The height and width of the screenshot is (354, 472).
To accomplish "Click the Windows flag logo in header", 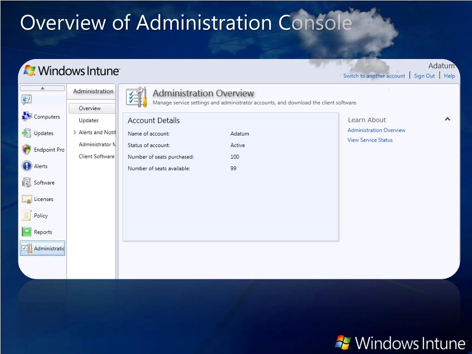I will point(29,71).
